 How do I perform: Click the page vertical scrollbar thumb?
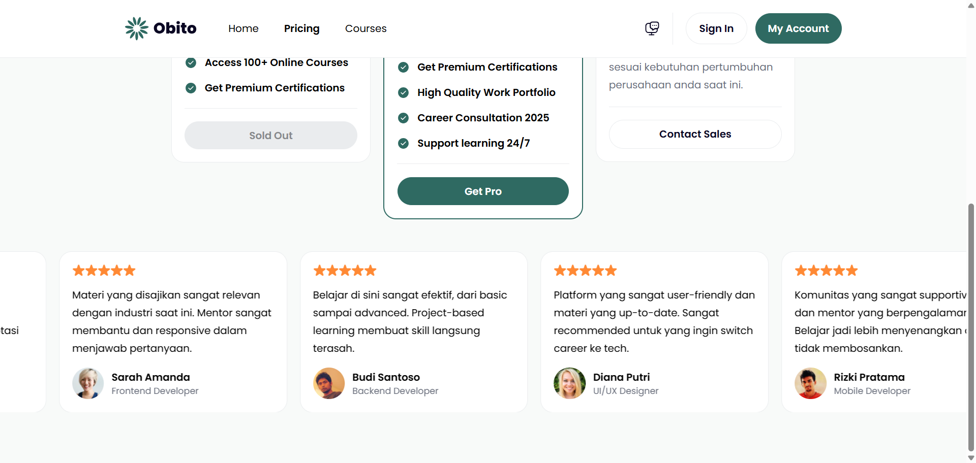tap(971, 325)
